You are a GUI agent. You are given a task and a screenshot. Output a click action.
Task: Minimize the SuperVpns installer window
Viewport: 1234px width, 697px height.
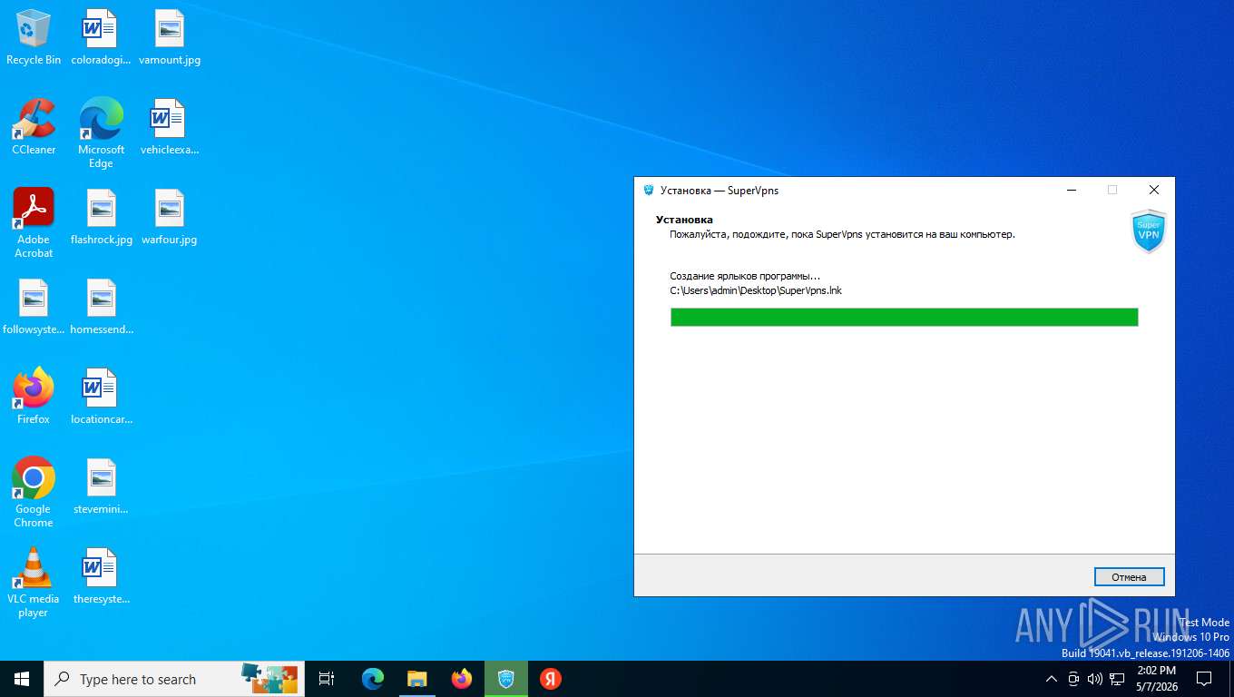coord(1072,191)
